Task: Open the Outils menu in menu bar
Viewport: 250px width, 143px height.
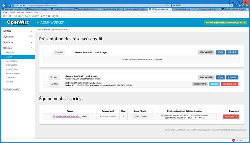Action: [36, 12]
